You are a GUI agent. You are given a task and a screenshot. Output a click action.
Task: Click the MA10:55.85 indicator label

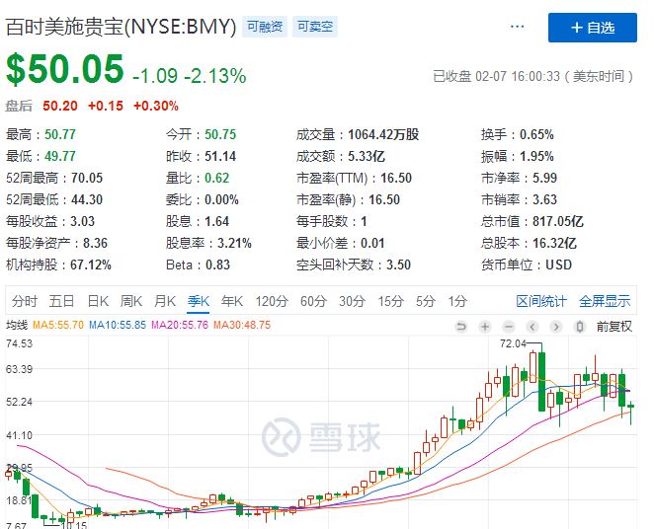click(x=118, y=325)
